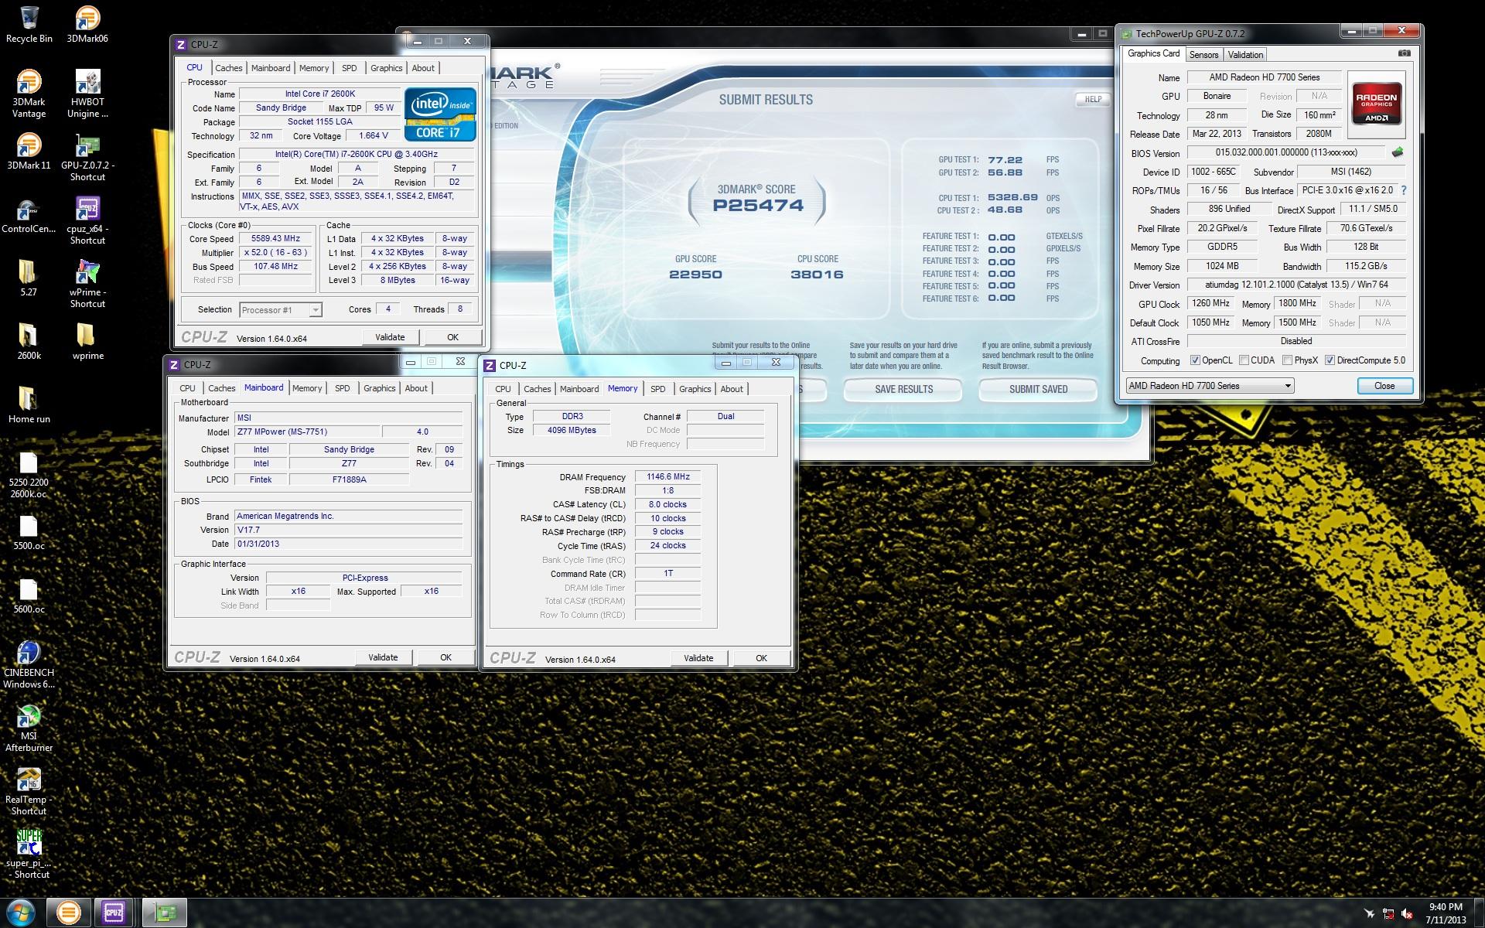
Task: Launch the RealTemp shortcut icon
Action: [29, 792]
